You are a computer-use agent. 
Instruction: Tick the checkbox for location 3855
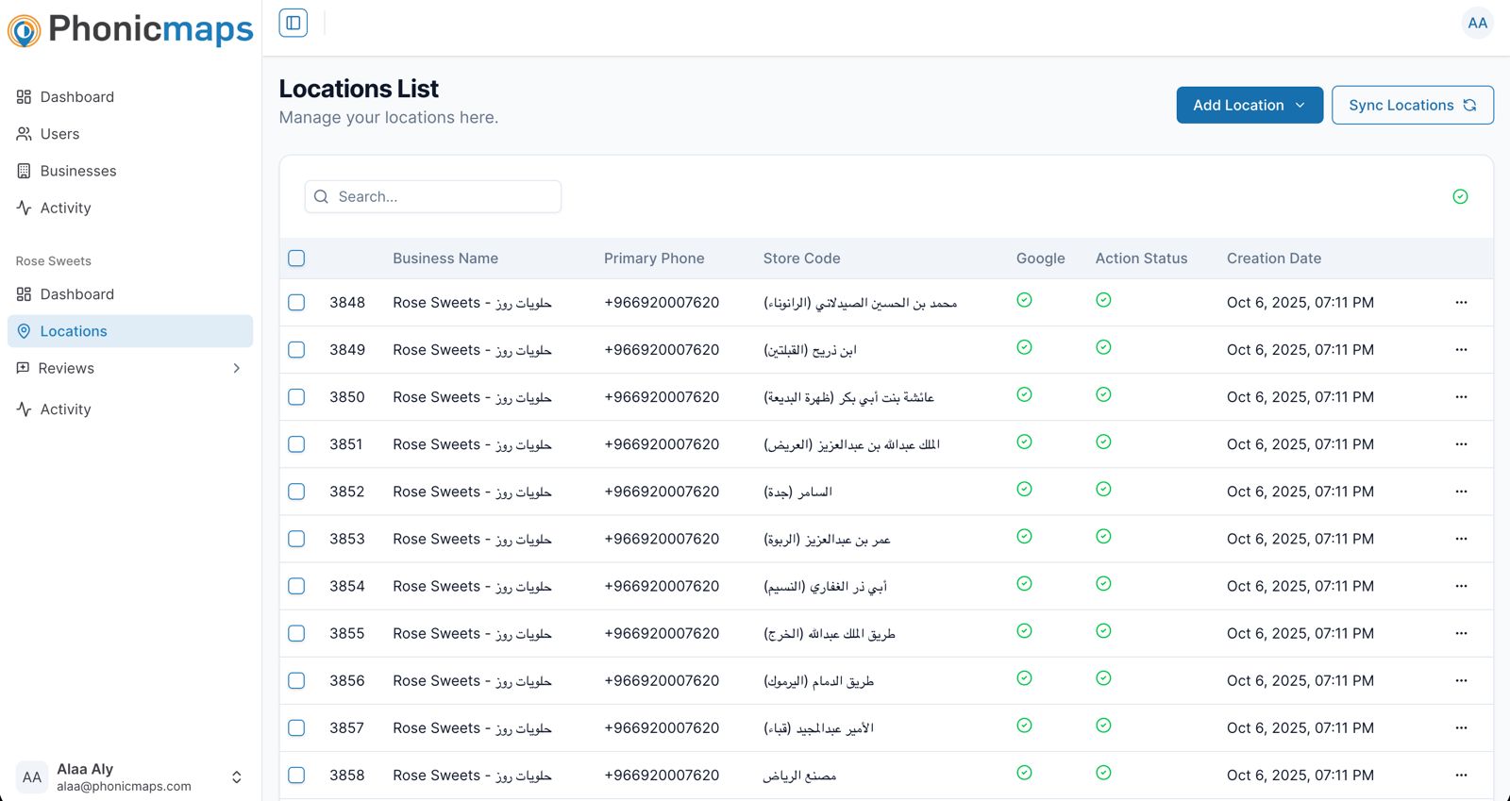tap(296, 633)
